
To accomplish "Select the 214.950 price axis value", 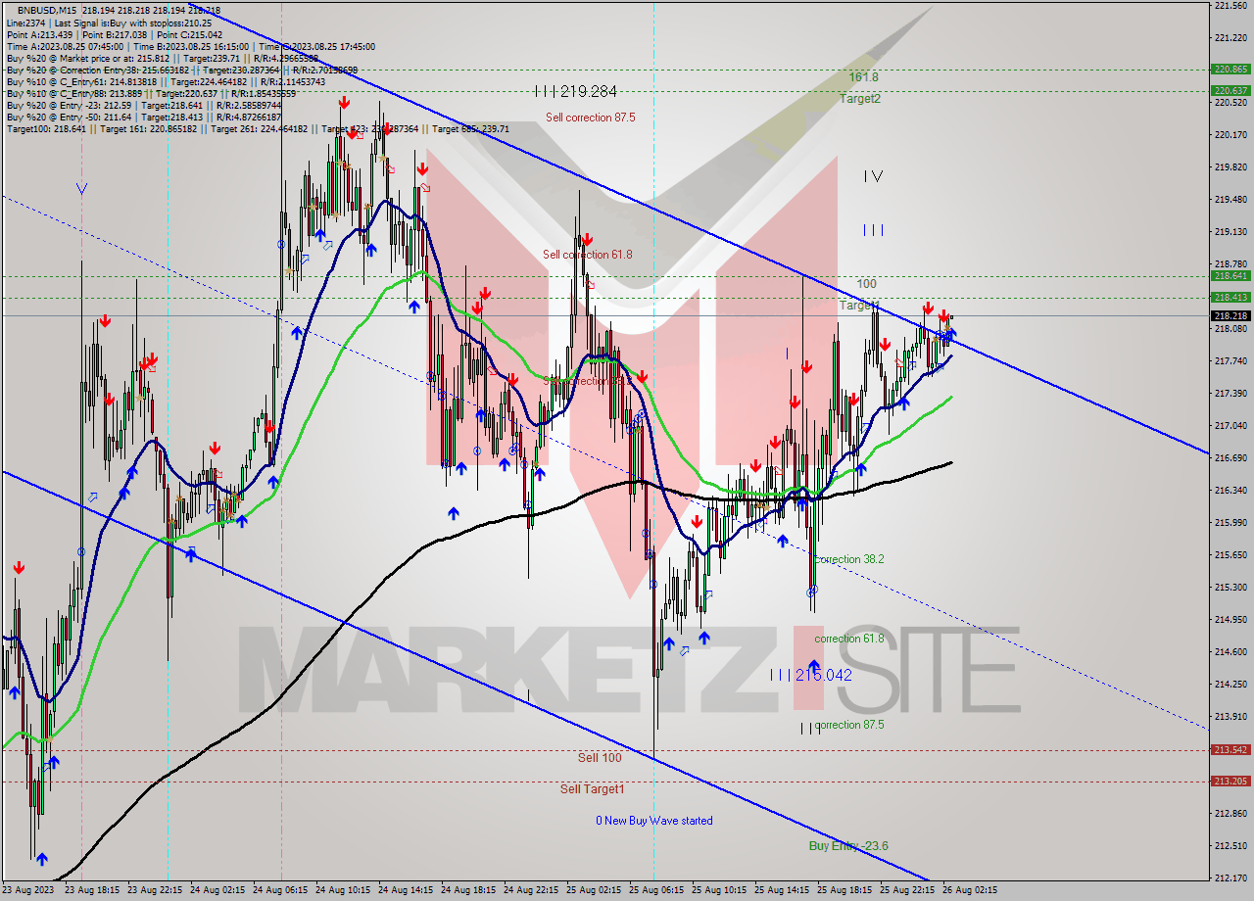I will [x=1230, y=619].
